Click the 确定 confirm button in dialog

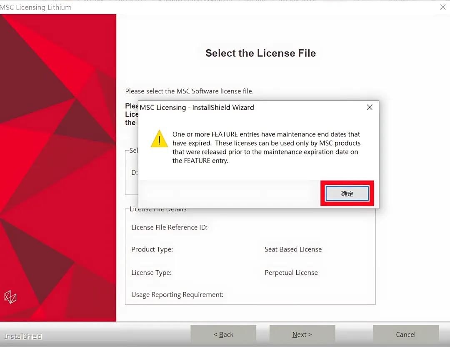(x=347, y=194)
